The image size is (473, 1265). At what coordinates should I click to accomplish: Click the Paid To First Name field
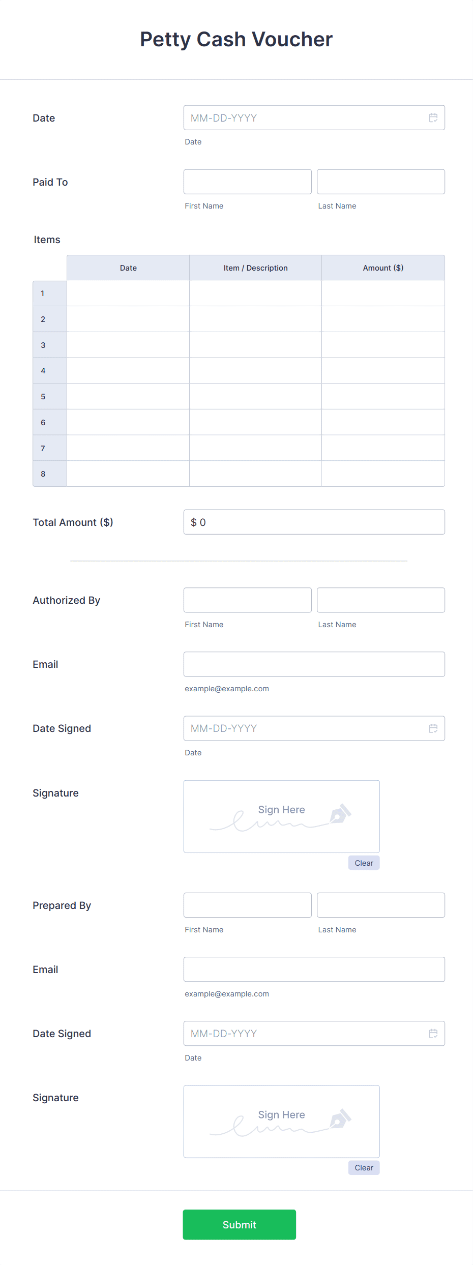click(x=247, y=182)
